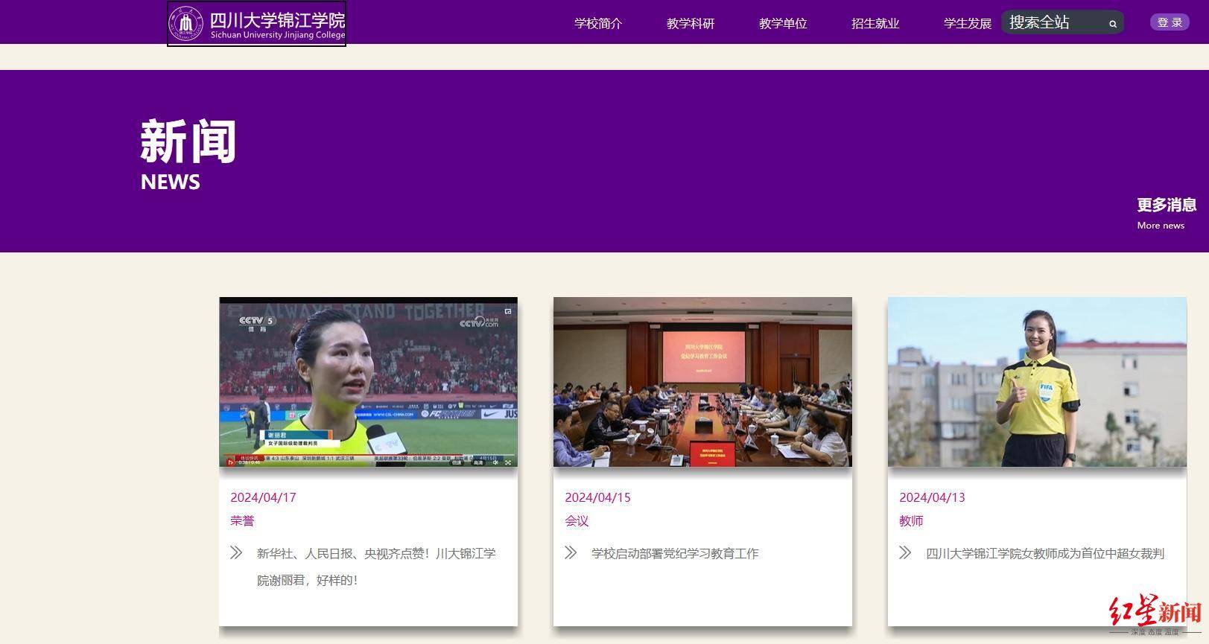
Task: Expand the 学校简介 navigation menu
Action: [x=598, y=24]
